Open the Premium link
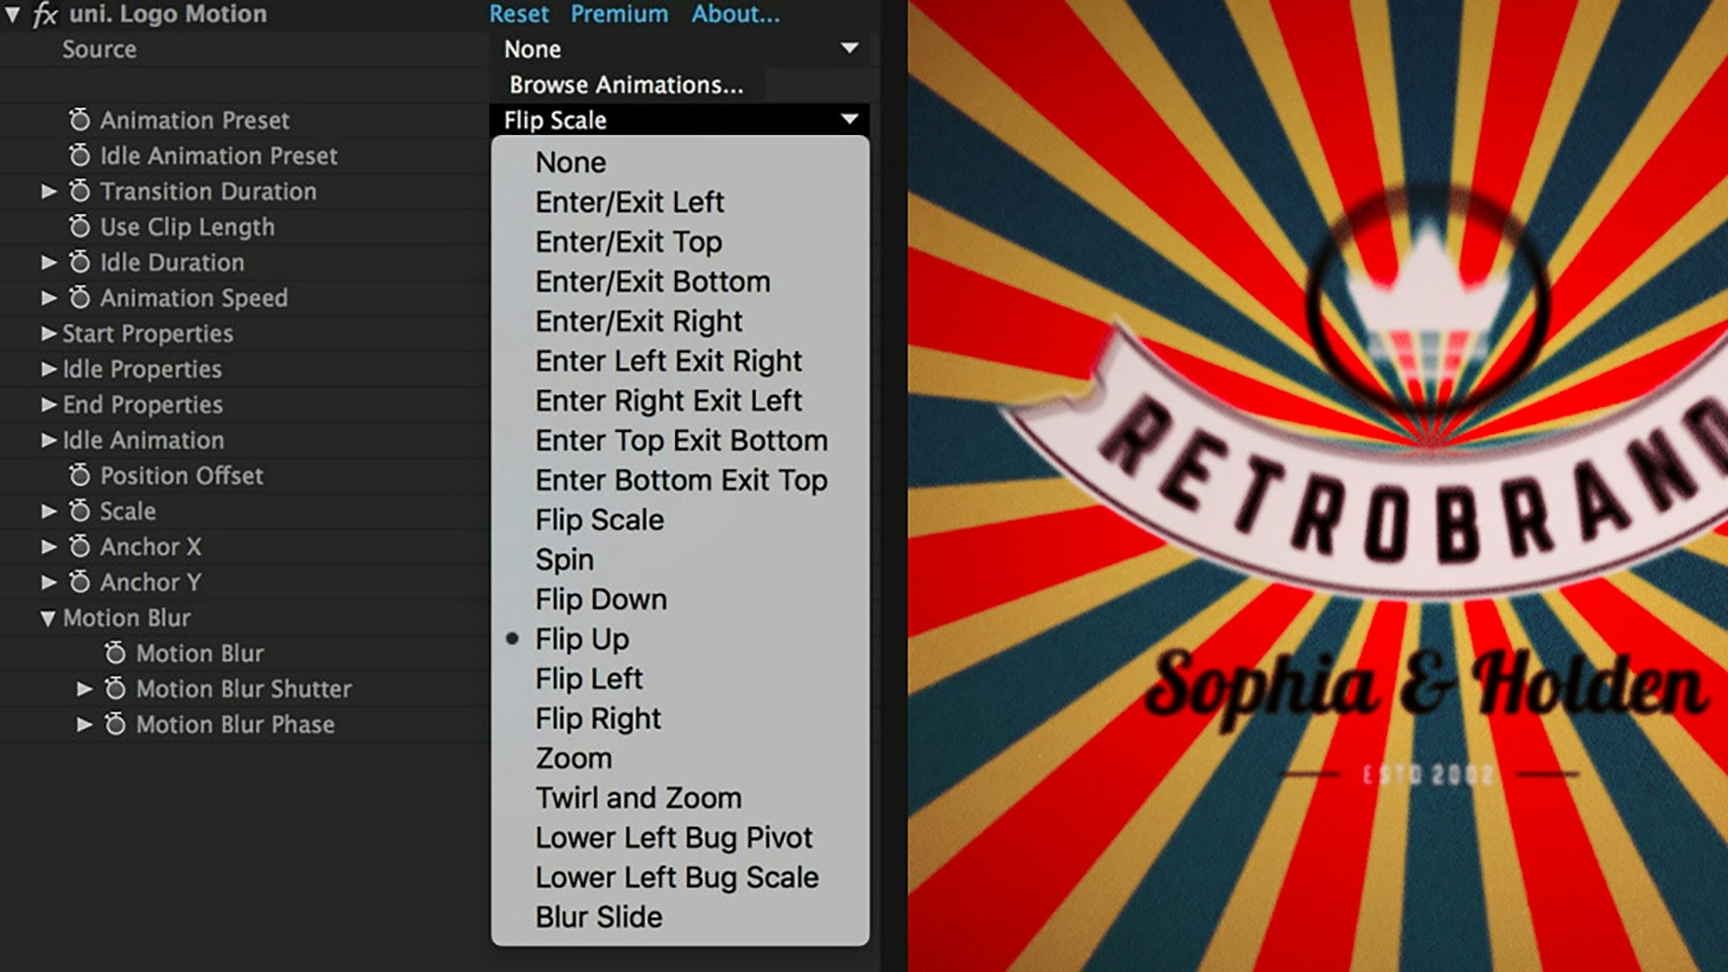The width and height of the screenshot is (1728, 972). (619, 14)
